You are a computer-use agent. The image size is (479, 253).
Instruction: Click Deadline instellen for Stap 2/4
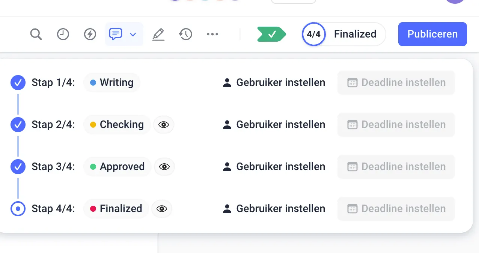(396, 125)
